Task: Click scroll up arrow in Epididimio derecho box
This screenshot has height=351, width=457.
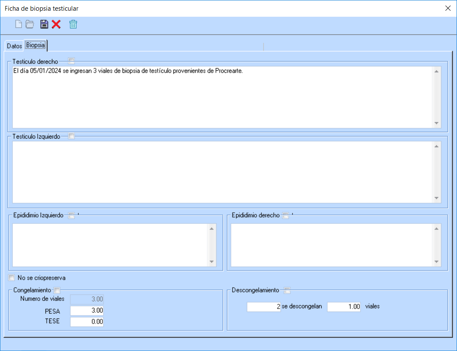Action: 436,229
